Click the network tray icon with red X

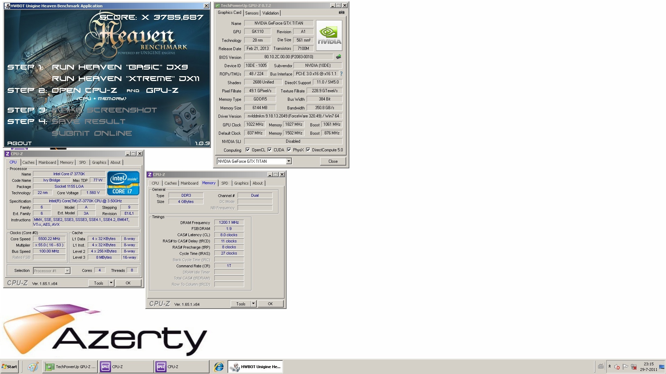(634, 367)
